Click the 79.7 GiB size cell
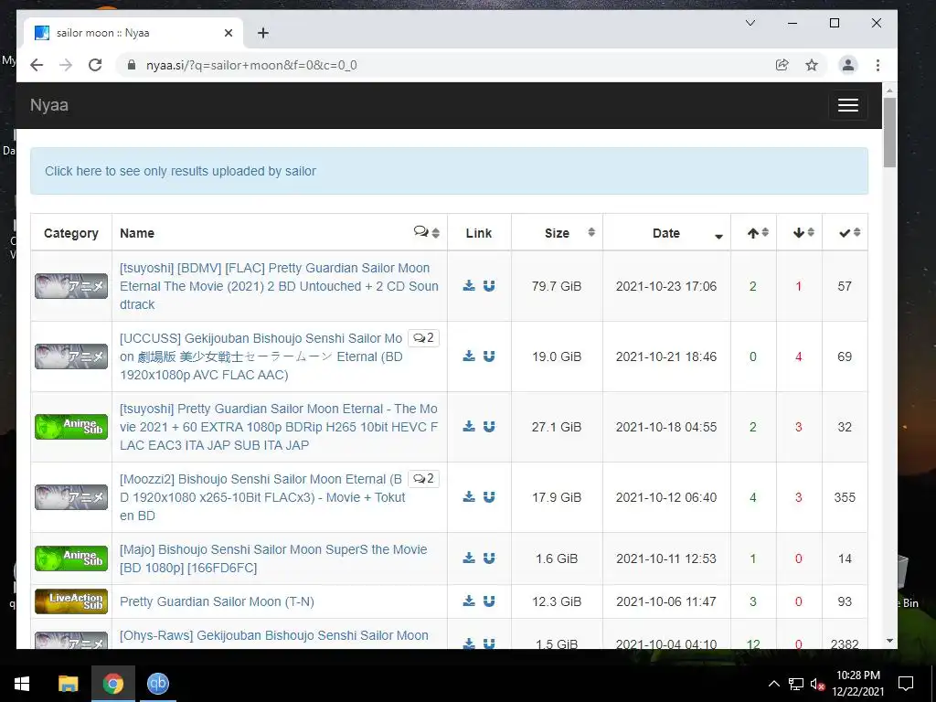Screen dimensions: 936x702 pyautogui.click(x=557, y=286)
